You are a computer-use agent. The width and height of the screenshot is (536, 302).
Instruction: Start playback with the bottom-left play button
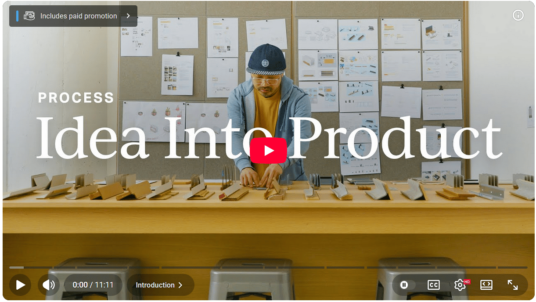coord(20,285)
